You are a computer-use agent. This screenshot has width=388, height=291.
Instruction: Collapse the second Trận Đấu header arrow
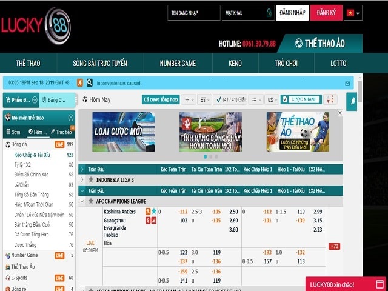(82, 190)
